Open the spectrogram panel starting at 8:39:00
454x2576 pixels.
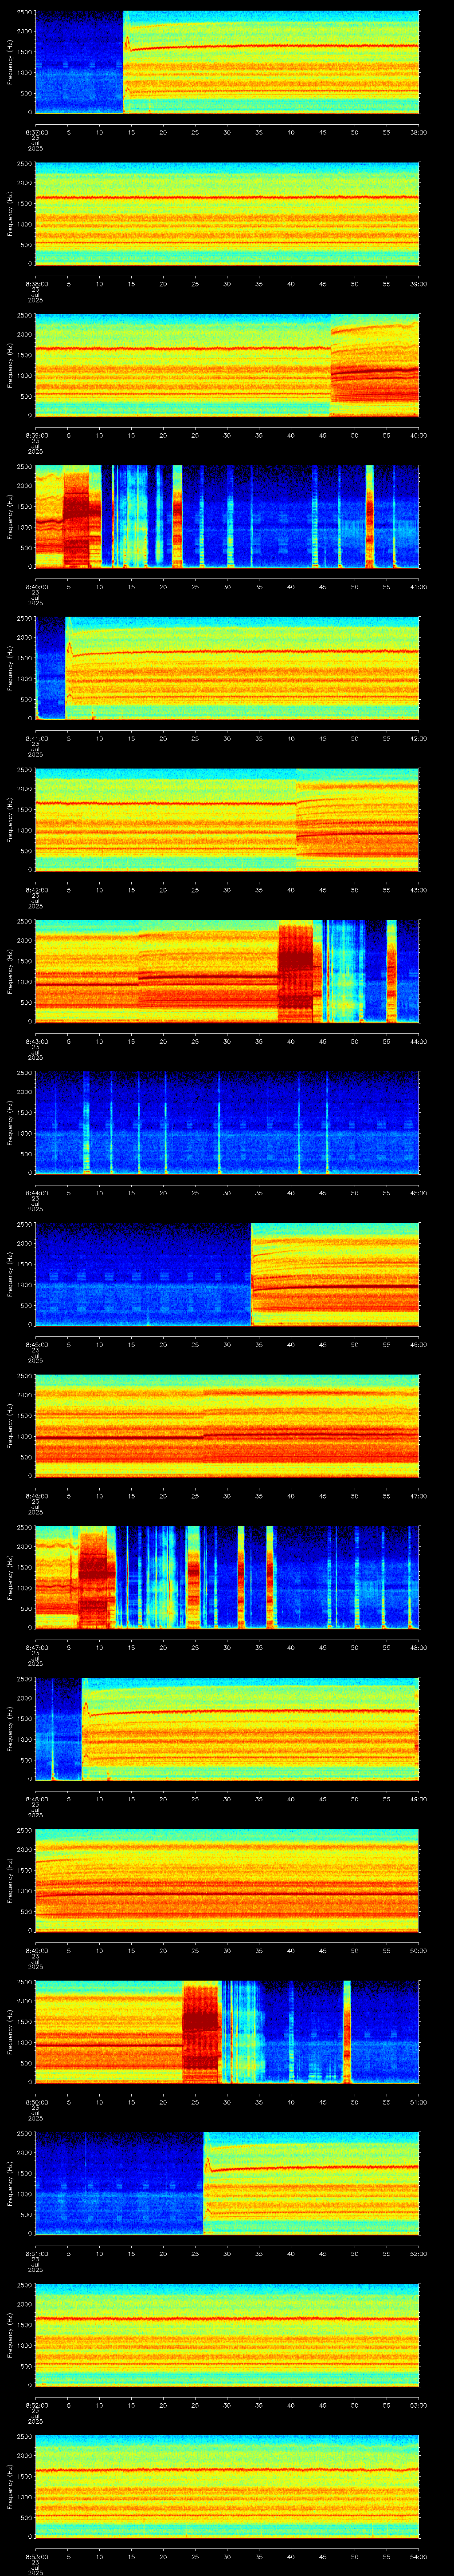point(227,365)
